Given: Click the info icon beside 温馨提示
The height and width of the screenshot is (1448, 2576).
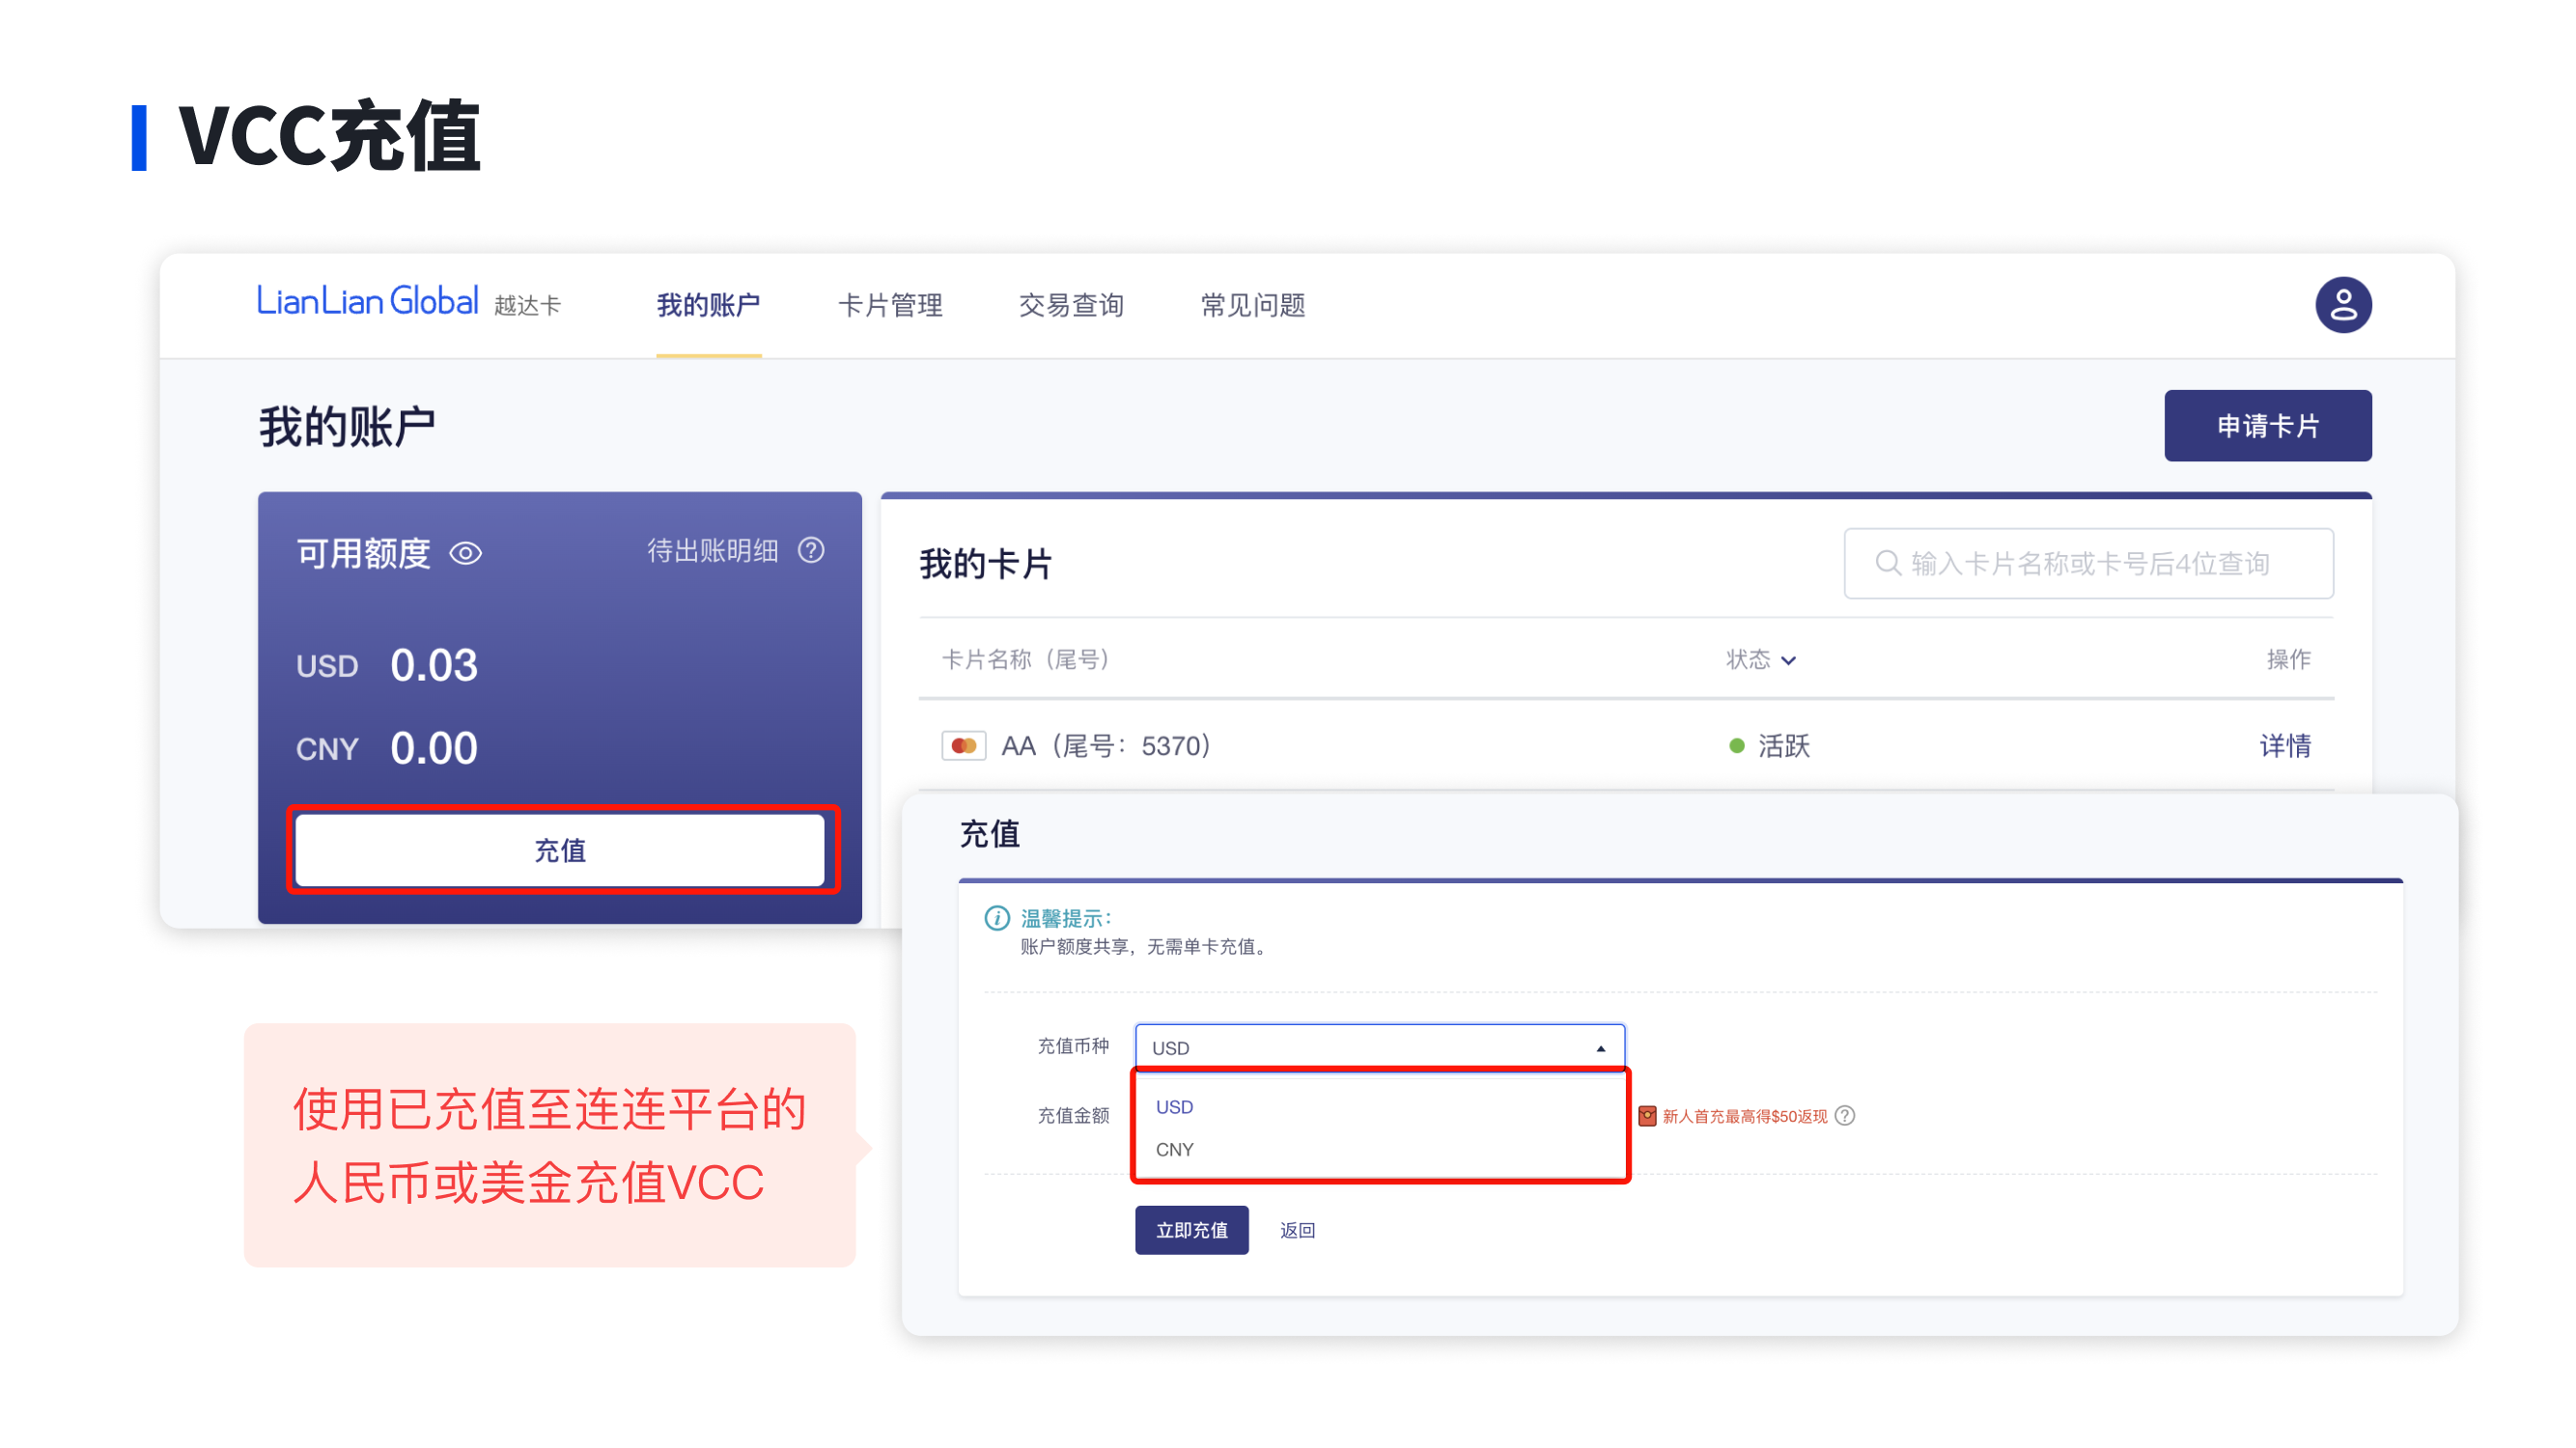Looking at the screenshot, I should click(x=997, y=918).
